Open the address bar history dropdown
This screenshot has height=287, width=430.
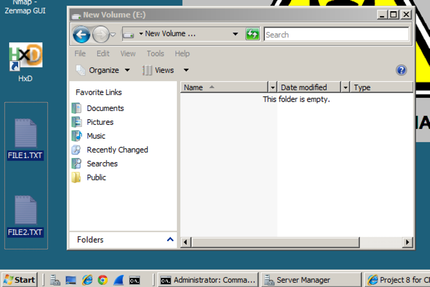235,34
